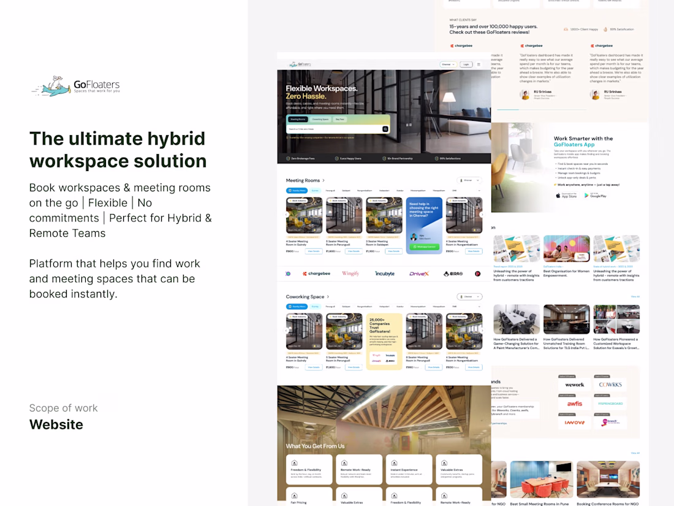
Task: Open the city dropdown beside Meeting Rooms heading
Action: (469, 180)
